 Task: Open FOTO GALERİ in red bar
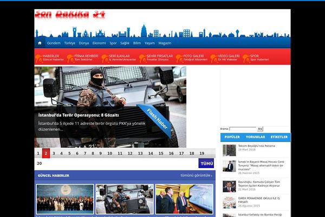(192, 58)
